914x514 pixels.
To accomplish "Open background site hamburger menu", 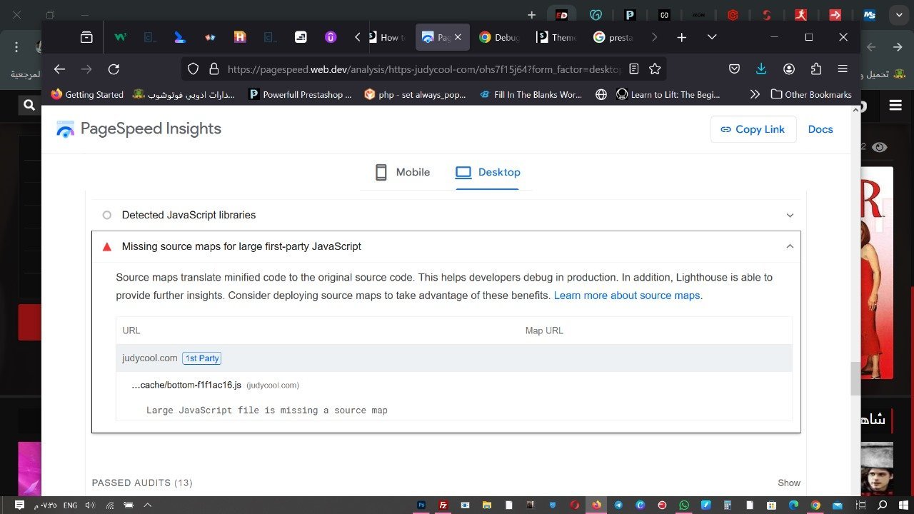I will pos(895,106).
